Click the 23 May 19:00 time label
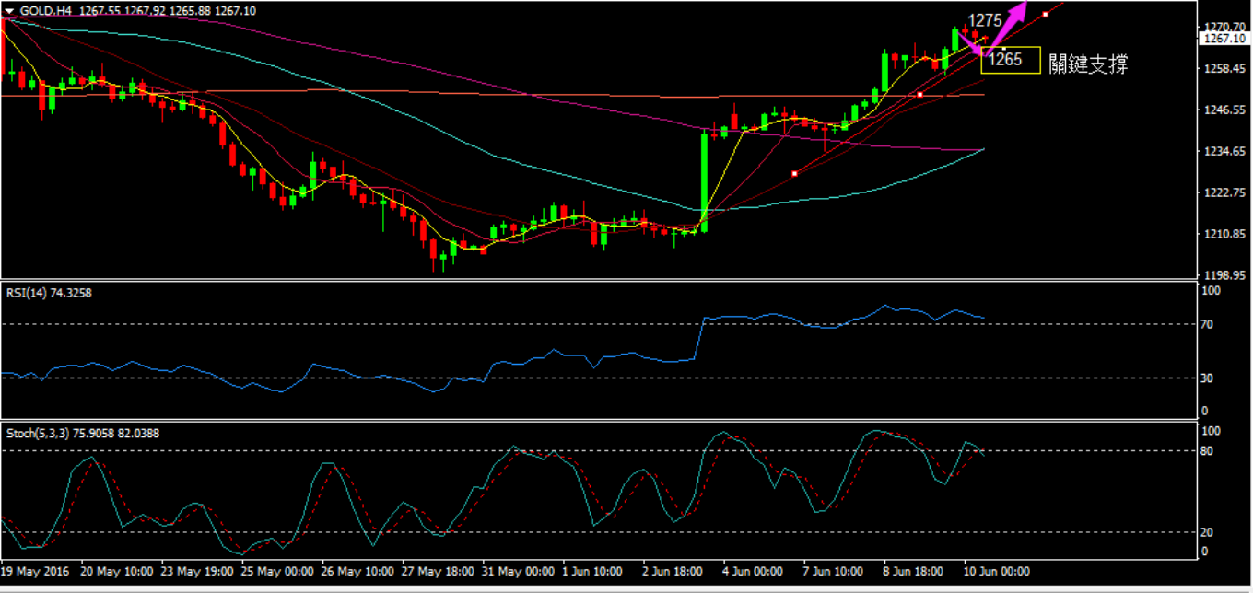1253x593 pixels. [198, 571]
